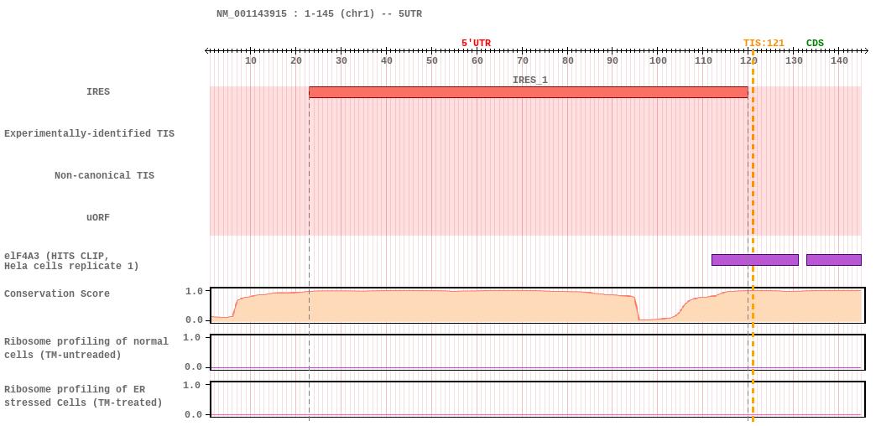881x426 pixels.
Task: Click the IRES_1 text label
Action: [529, 81]
